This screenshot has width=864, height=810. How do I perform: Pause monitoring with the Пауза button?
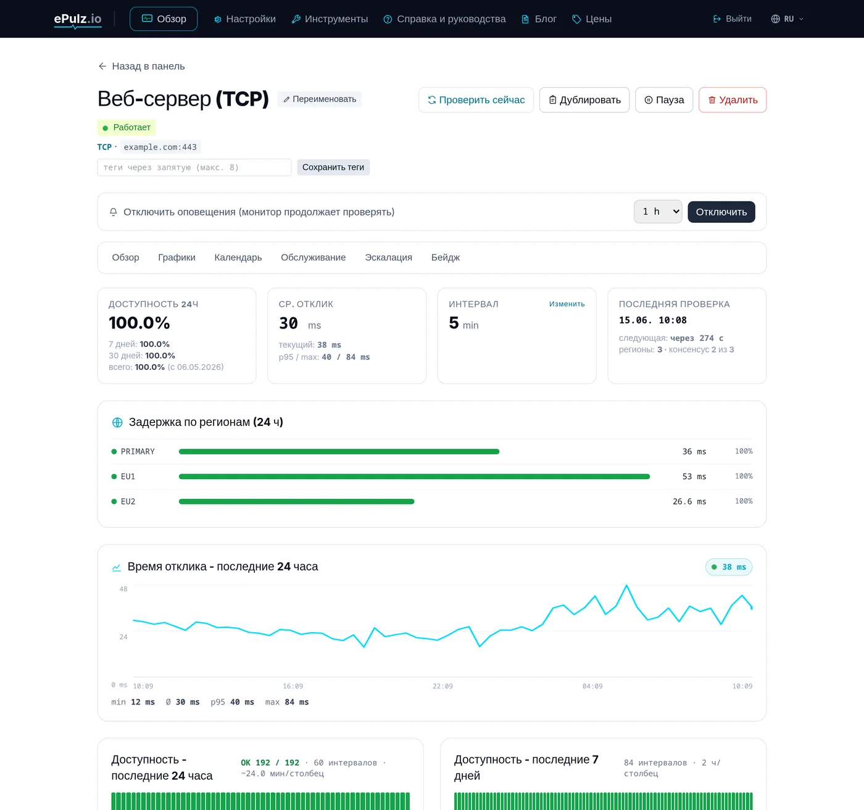(x=664, y=100)
